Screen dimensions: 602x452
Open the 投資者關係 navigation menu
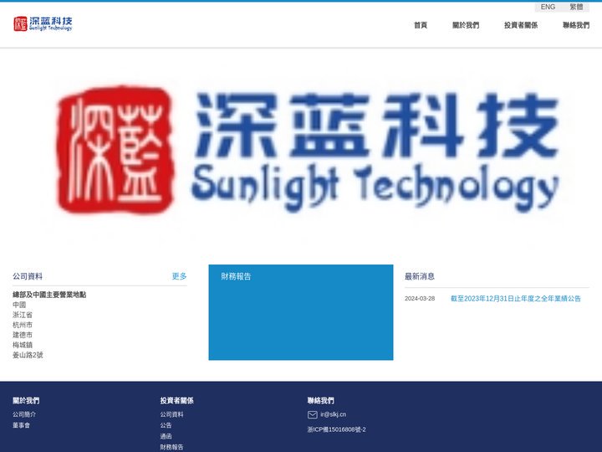[x=521, y=25]
